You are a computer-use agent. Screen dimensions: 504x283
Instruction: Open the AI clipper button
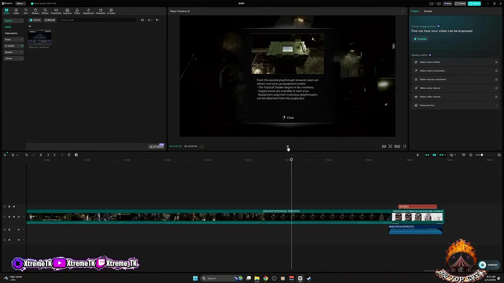156,147
